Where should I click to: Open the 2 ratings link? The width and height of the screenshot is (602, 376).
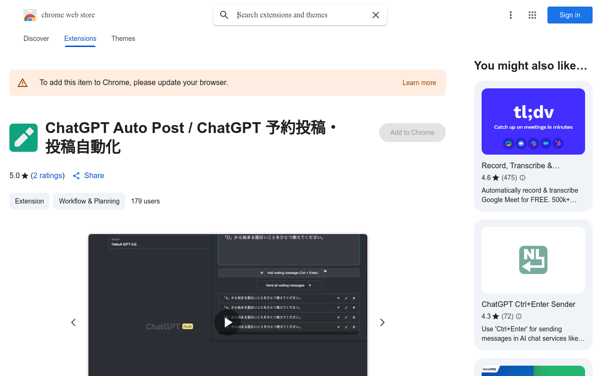(x=48, y=175)
